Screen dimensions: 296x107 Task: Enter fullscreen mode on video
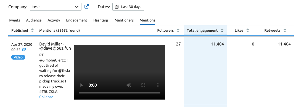[x=143, y=85]
